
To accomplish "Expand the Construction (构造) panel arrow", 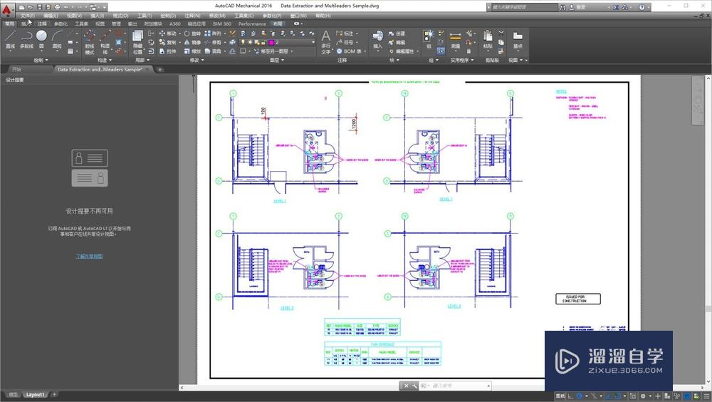I will pyautogui.click(x=111, y=61).
